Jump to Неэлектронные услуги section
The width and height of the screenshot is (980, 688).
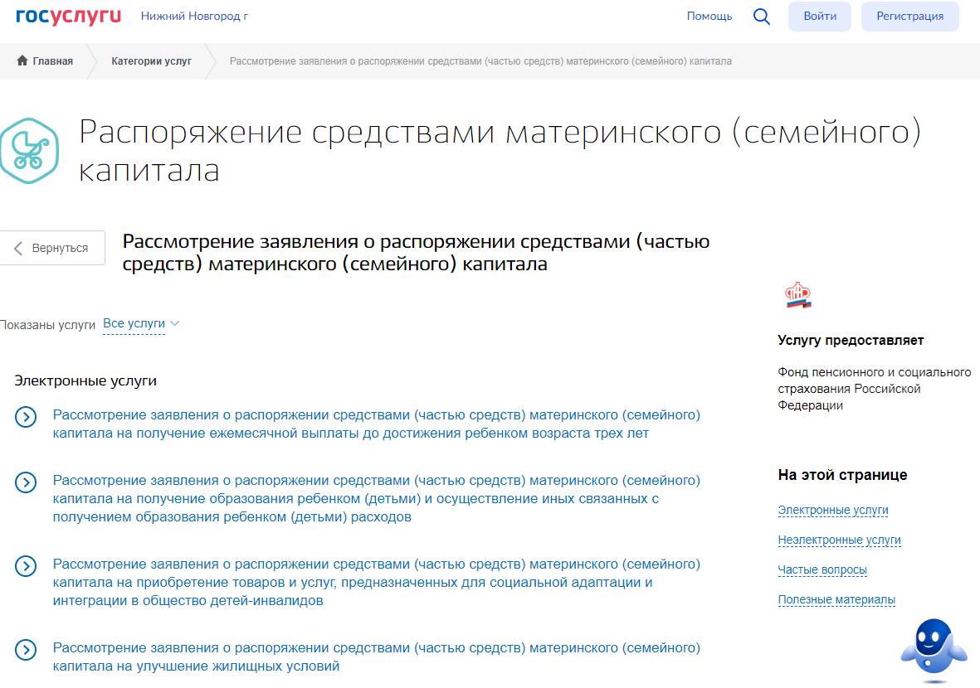840,540
